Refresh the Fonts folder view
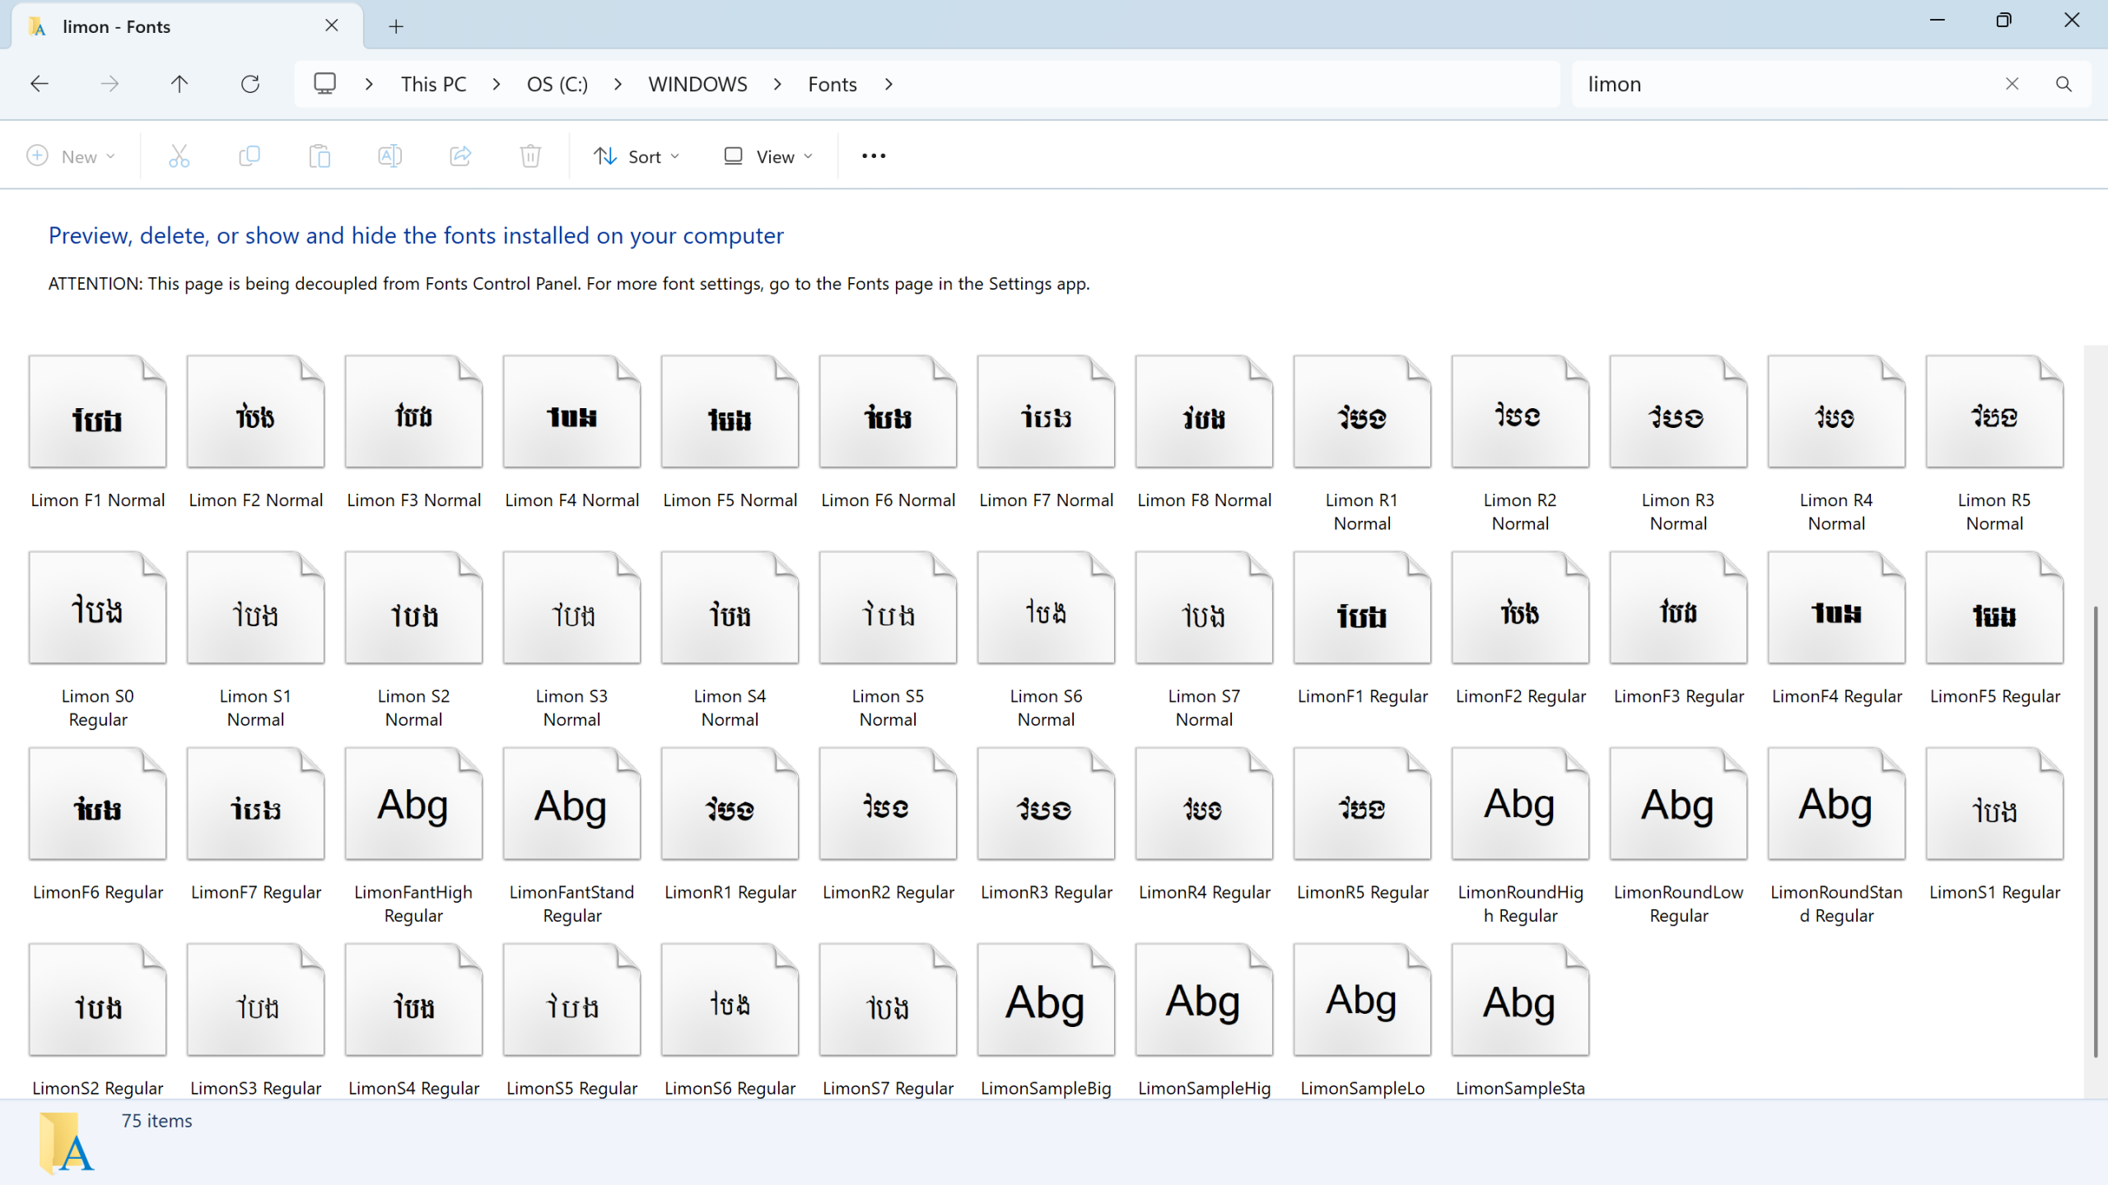2108x1185 pixels. (x=250, y=84)
